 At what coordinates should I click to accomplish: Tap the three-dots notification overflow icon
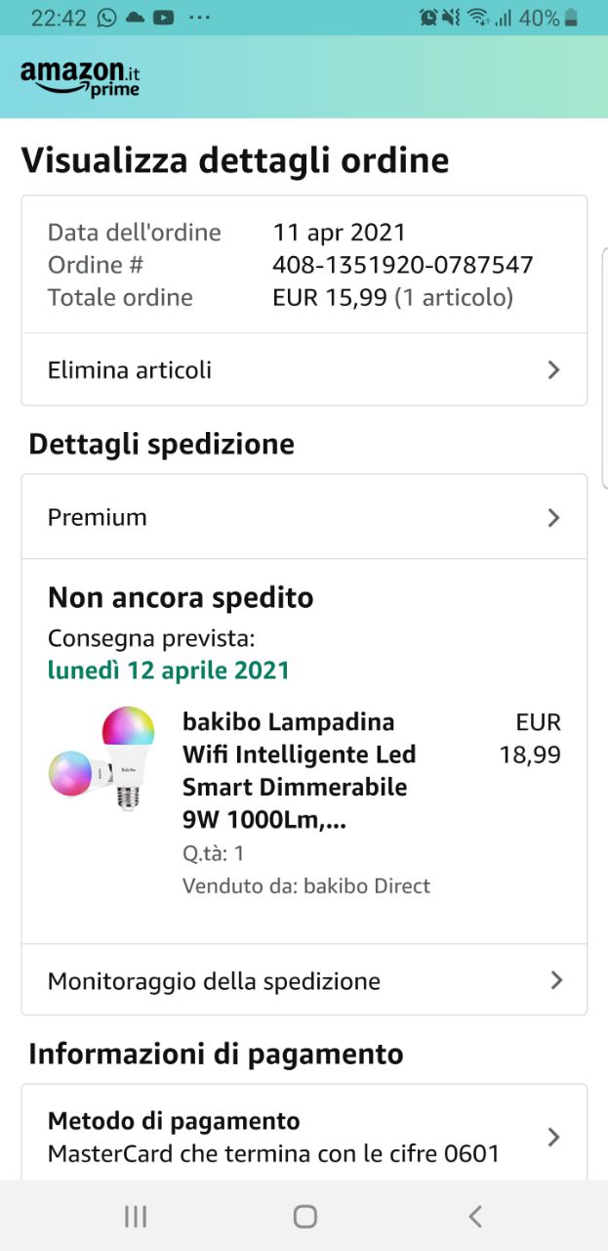tap(199, 18)
